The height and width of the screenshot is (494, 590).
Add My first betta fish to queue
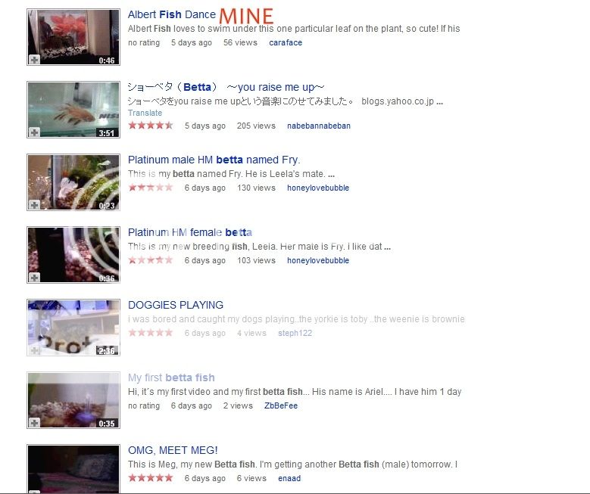[34, 423]
